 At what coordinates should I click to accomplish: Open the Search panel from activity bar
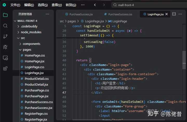pos(5,26)
